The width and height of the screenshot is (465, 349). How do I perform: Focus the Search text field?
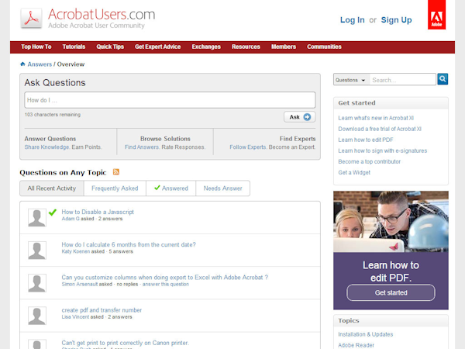point(403,80)
